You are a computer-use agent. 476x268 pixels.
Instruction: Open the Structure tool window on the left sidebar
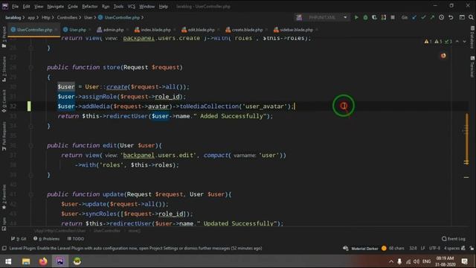click(4, 69)
